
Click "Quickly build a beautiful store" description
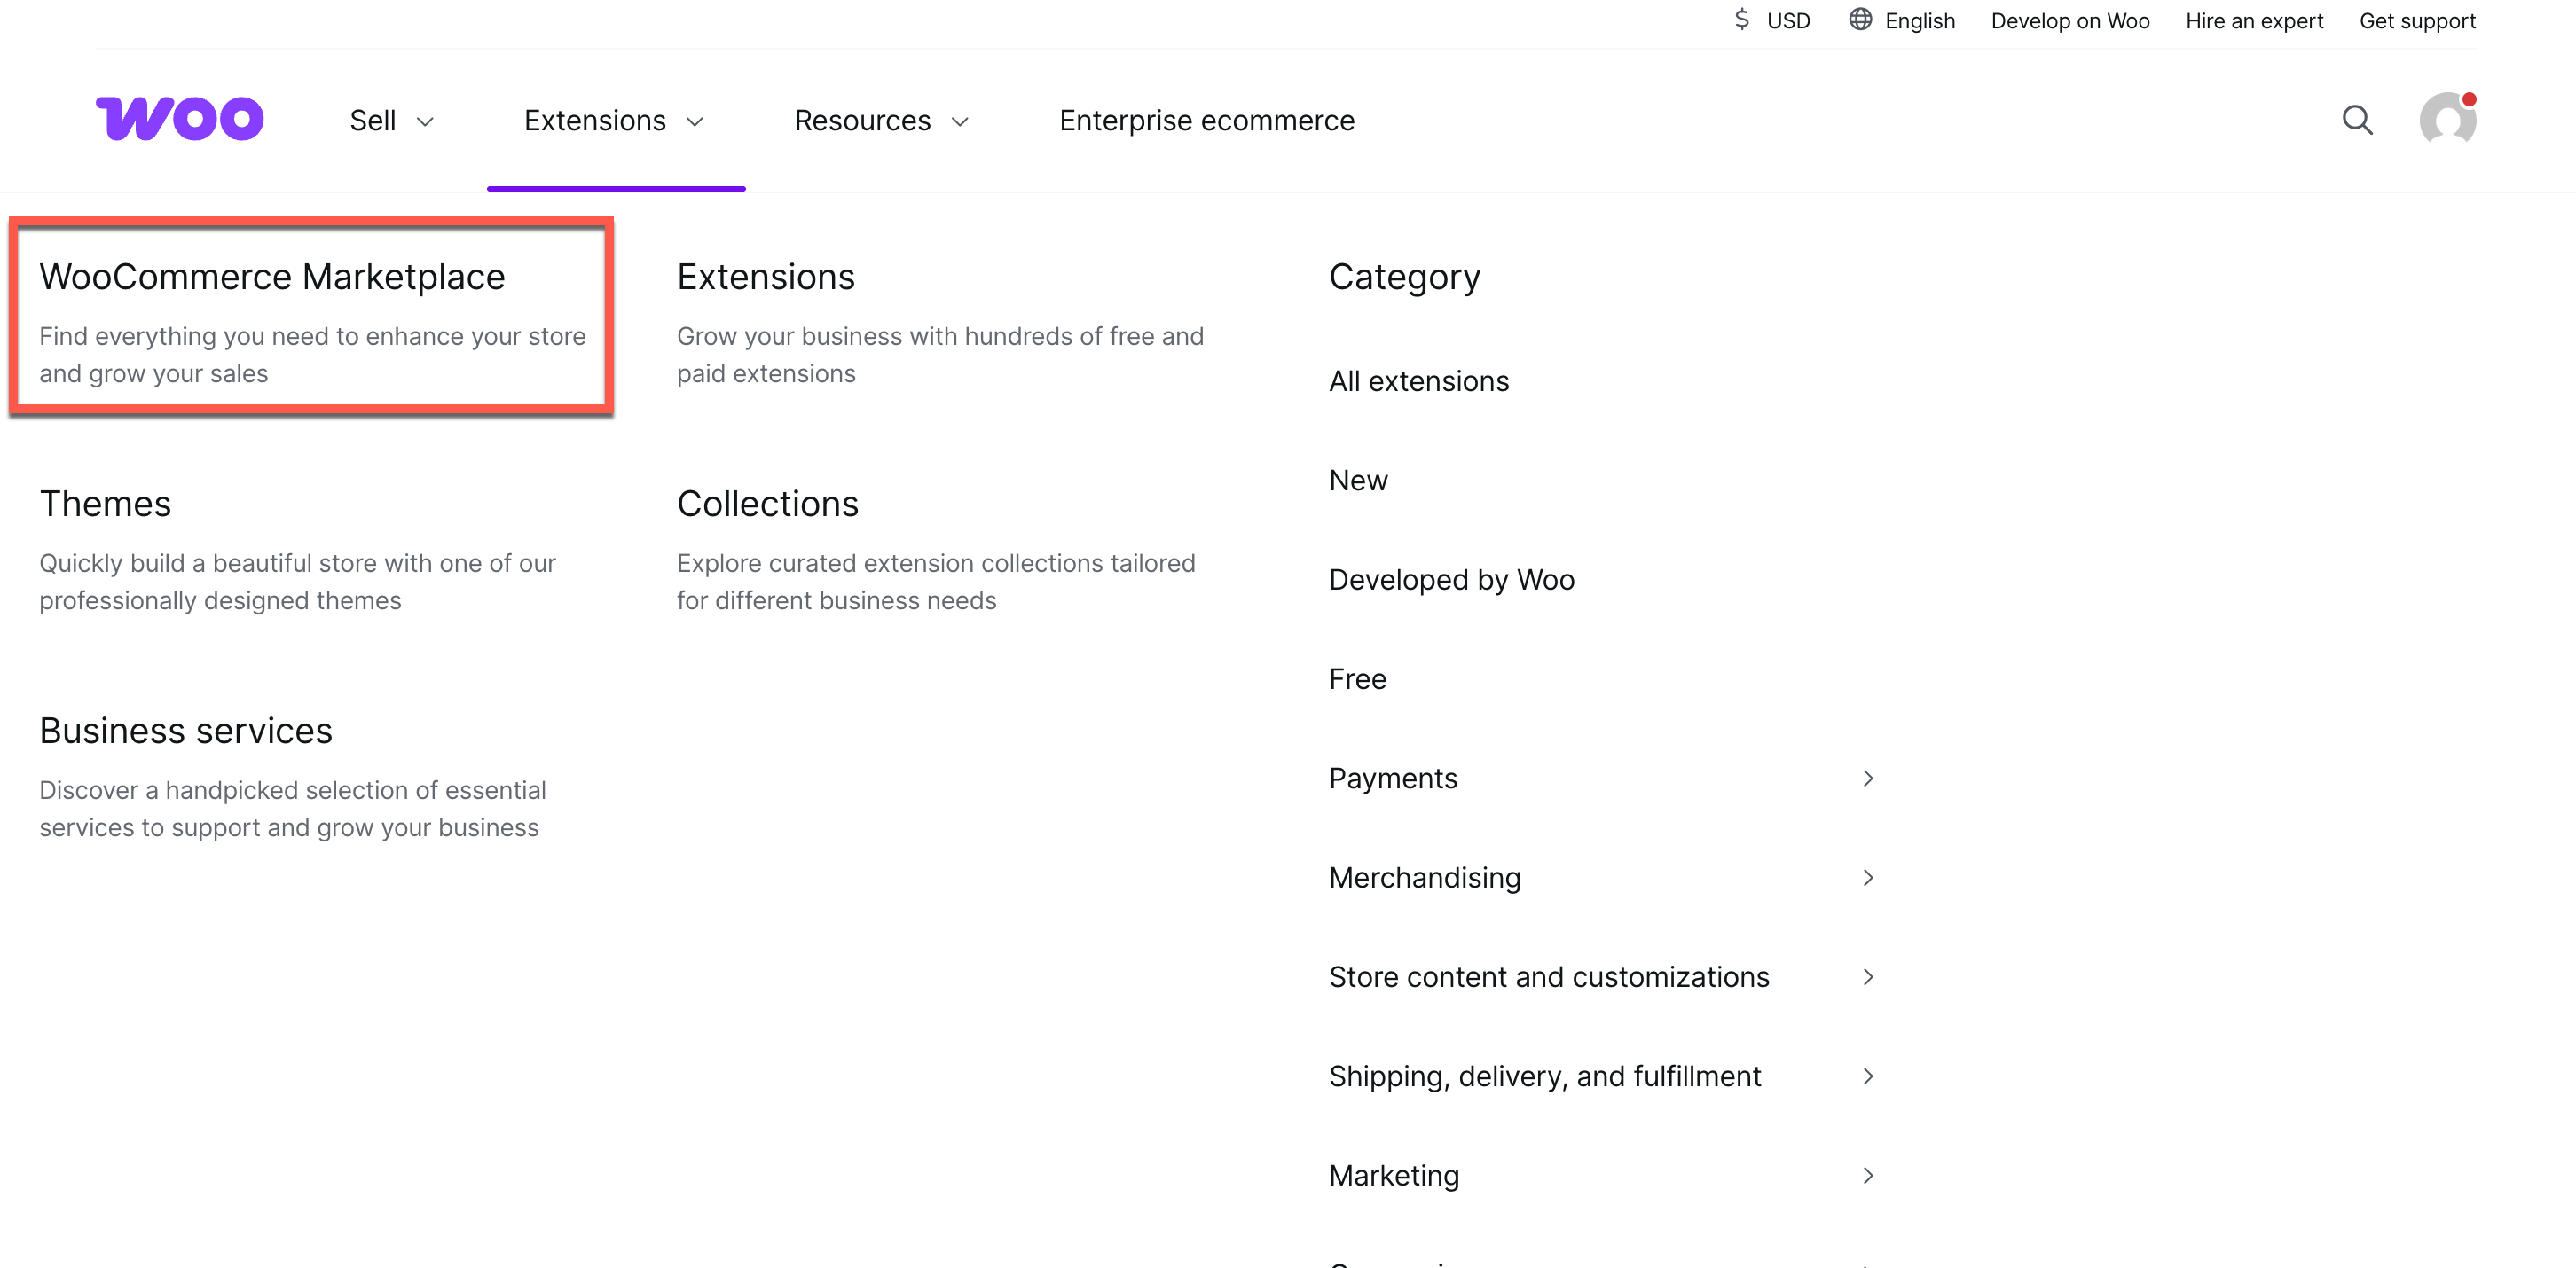[297, 582]
